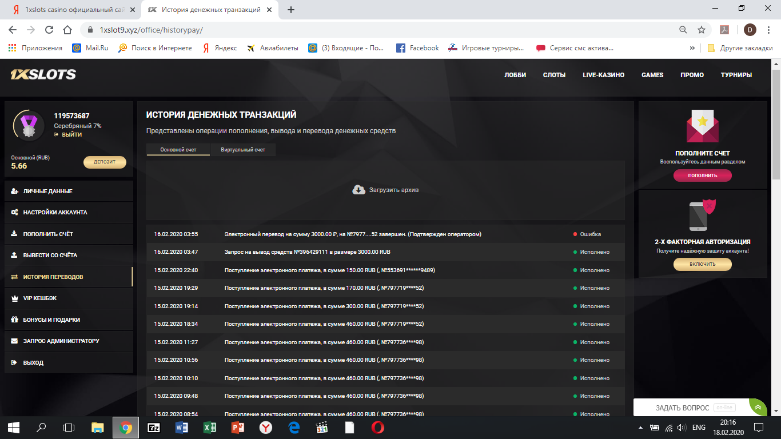The width and height of the screenshot is (781, 439).
Task: Click the ДЕПОЗИТ button
Action: click(105, 162)
